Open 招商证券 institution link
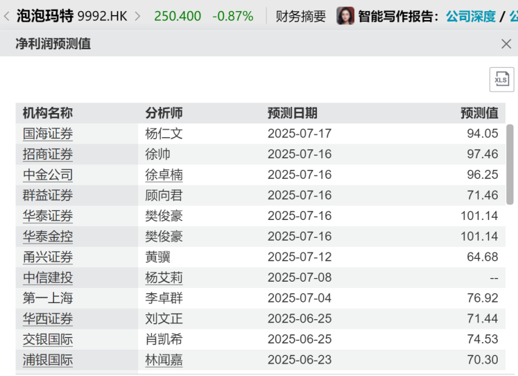The image size is (518, 376). [x=48, y=154]
